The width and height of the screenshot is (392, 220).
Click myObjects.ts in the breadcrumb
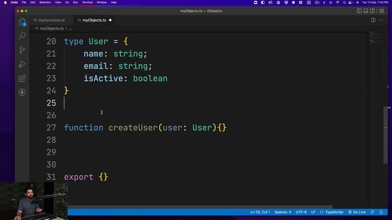51,29
